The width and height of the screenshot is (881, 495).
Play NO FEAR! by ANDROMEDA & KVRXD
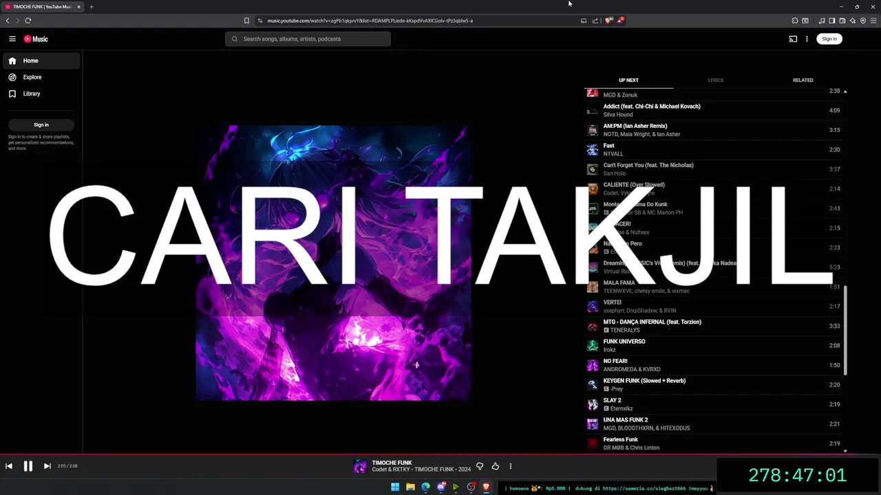[712, 365]
